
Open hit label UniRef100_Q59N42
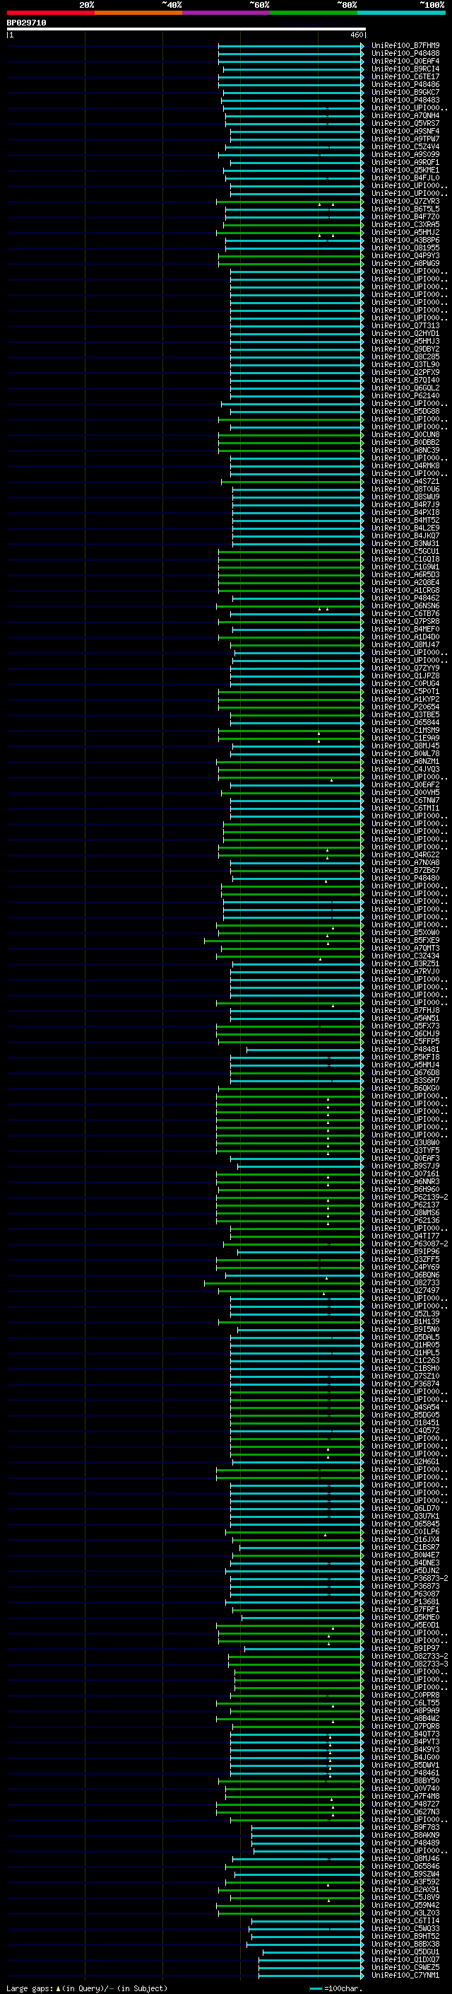click(x=405, y=1905)
